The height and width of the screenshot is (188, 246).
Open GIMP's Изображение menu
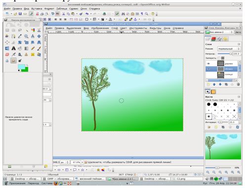pyautogui.click(x=100, y=28)
